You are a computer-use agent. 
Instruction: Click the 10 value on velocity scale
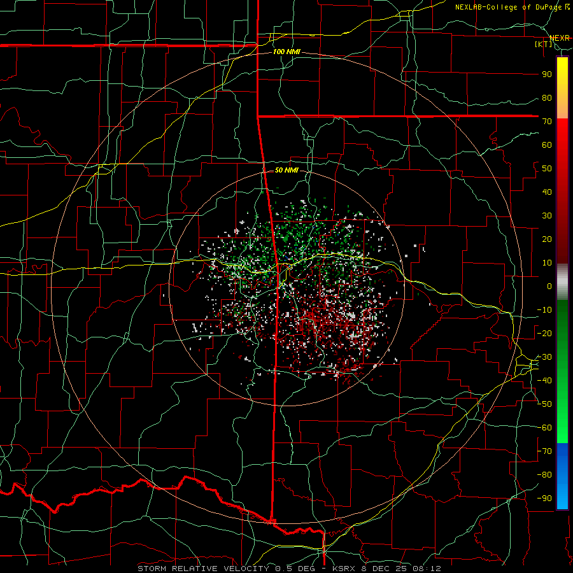pos(547,263)
